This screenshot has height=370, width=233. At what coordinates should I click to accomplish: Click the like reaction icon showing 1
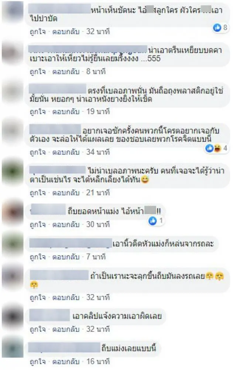click(153, 221)
